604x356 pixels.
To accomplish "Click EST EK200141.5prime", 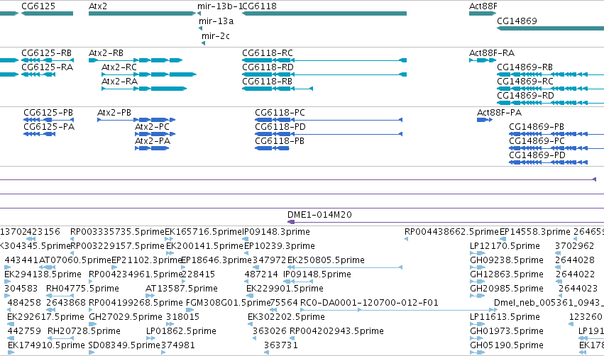I will click(204, 246).
